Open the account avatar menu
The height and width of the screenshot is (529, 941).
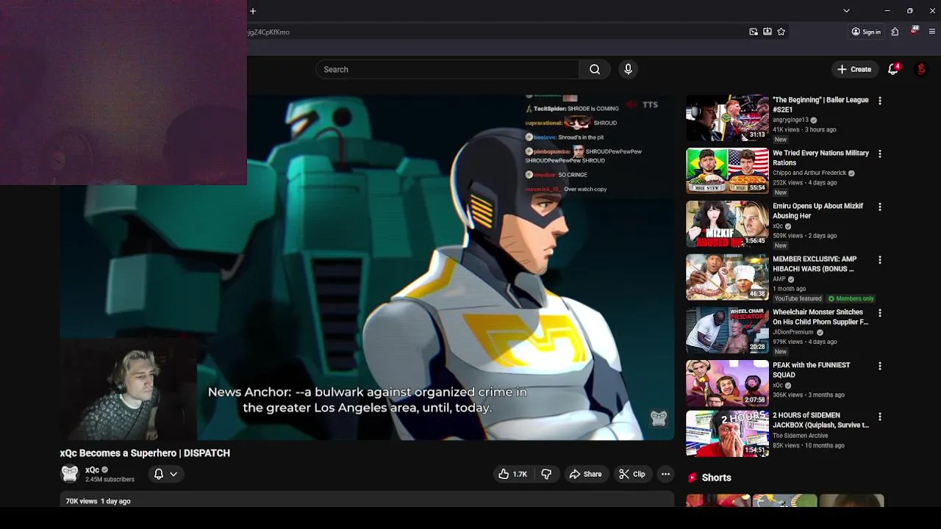coord(921,69)
